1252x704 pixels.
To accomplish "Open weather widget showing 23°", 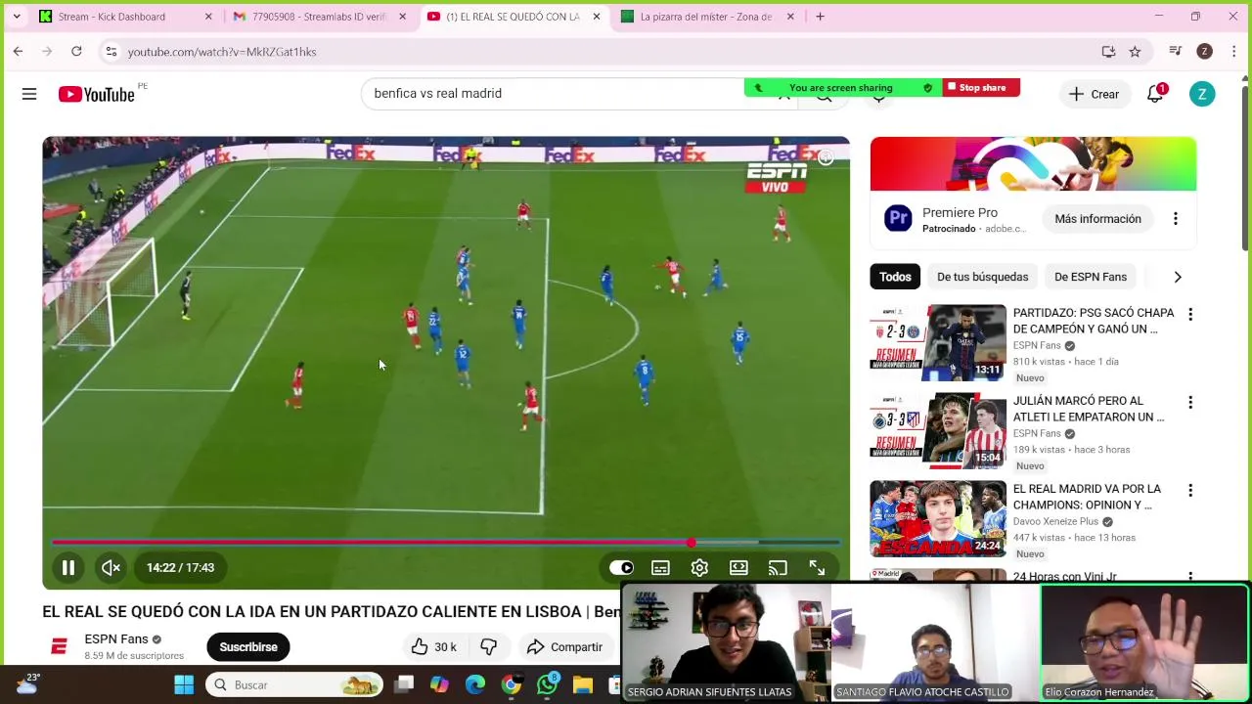I will pyautogui.click(x=26, y=684).
